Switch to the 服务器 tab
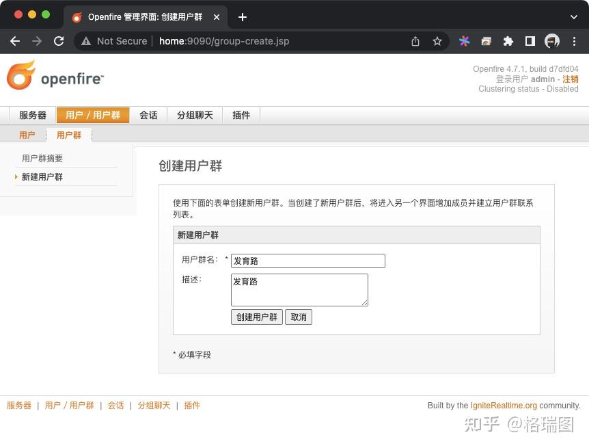Image resolution: width=589 pixels, height=448 pixels. 31,115
